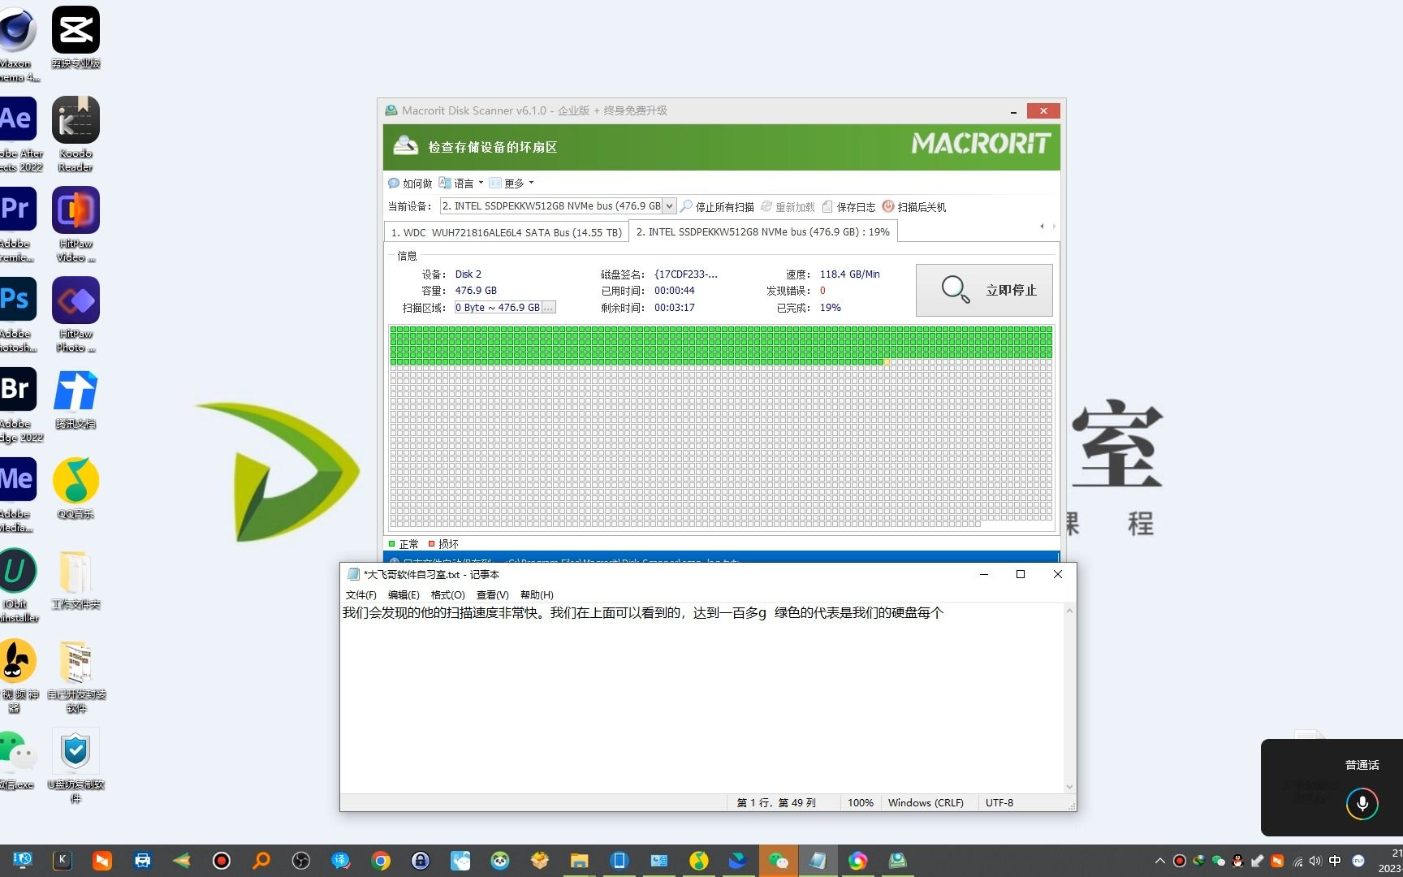Click the orange magnifier taskbar icon
Viewport: 1403px width, 877px height.
point(261,861)
